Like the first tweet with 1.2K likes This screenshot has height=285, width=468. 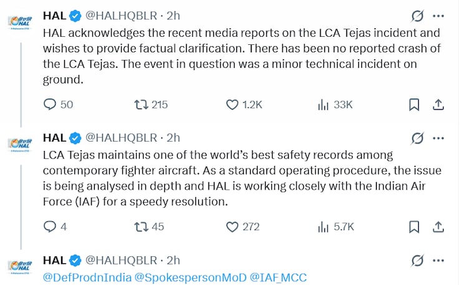click(x=232, y=105)
